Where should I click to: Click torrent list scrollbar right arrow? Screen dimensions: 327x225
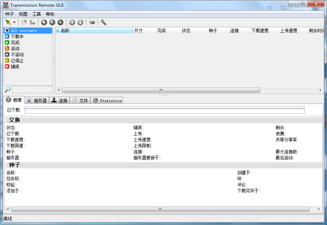[320, 90]
